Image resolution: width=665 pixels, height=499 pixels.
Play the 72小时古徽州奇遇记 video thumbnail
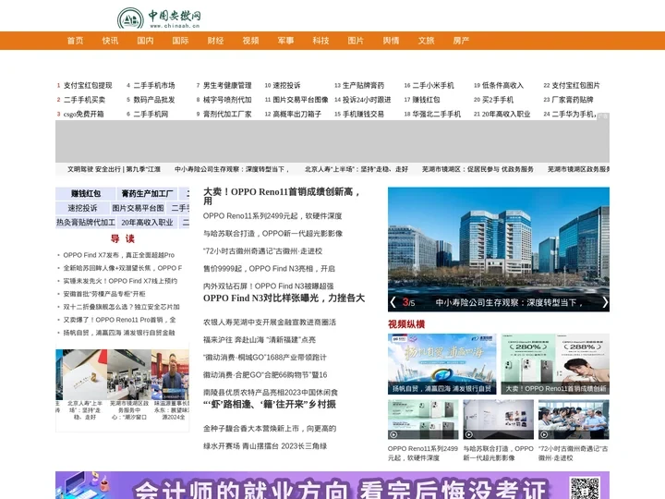coord(574,420)
